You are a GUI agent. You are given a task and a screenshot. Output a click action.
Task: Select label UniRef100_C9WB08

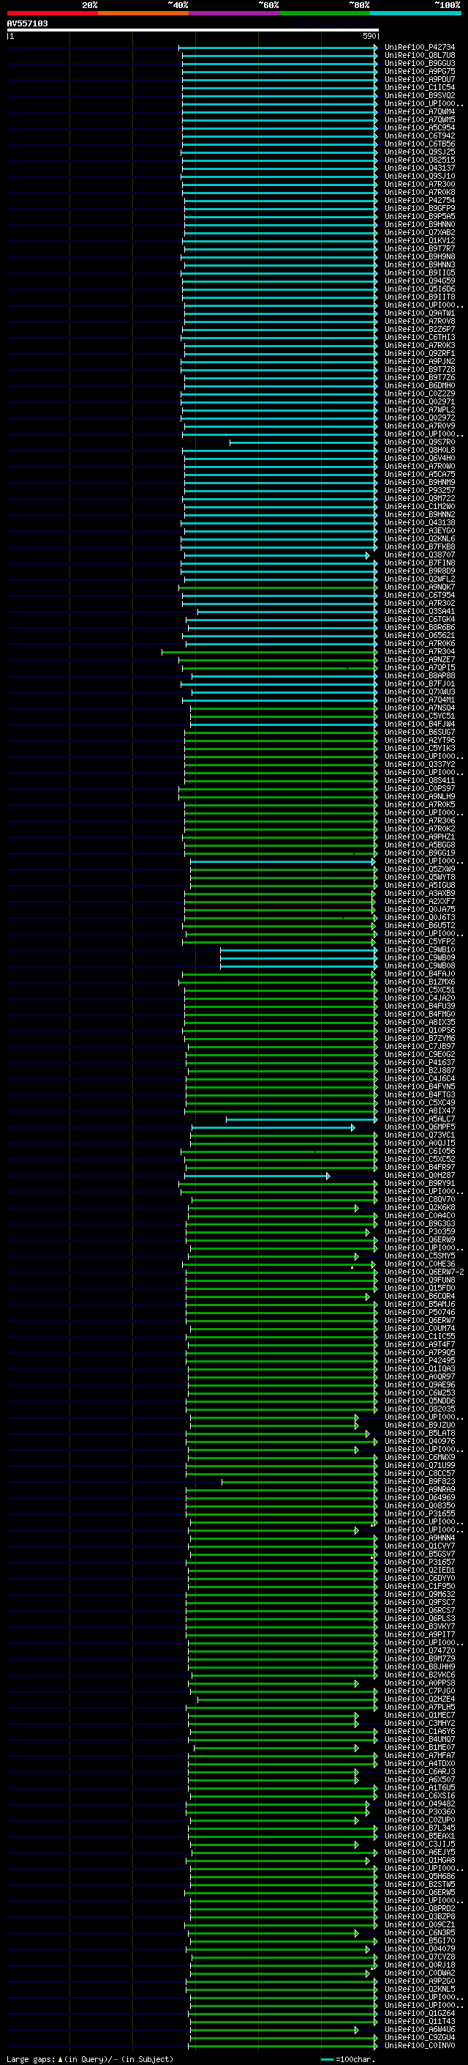(419, 966)
